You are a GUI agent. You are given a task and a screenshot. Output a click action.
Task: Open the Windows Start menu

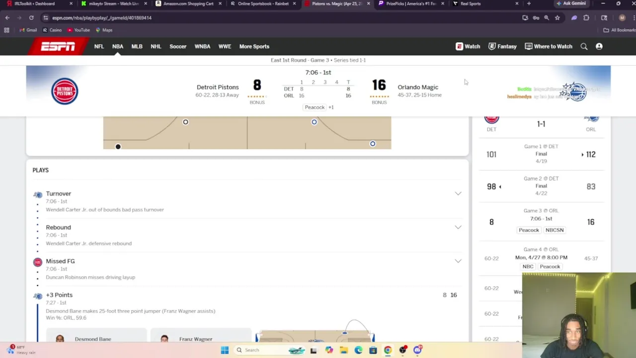[x=225, y=350]
